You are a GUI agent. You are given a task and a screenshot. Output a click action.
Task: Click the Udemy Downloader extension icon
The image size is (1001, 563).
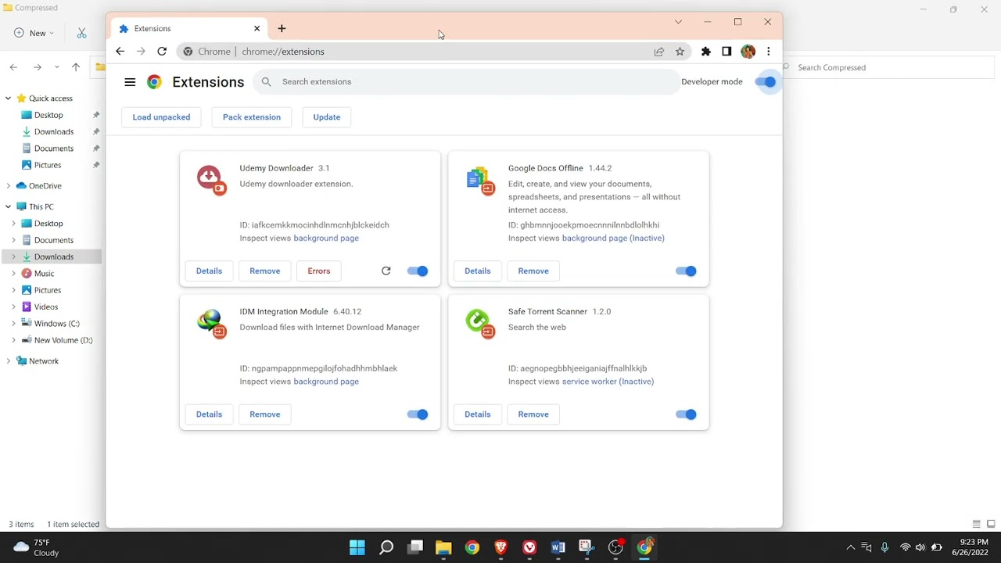pos(210,180)
